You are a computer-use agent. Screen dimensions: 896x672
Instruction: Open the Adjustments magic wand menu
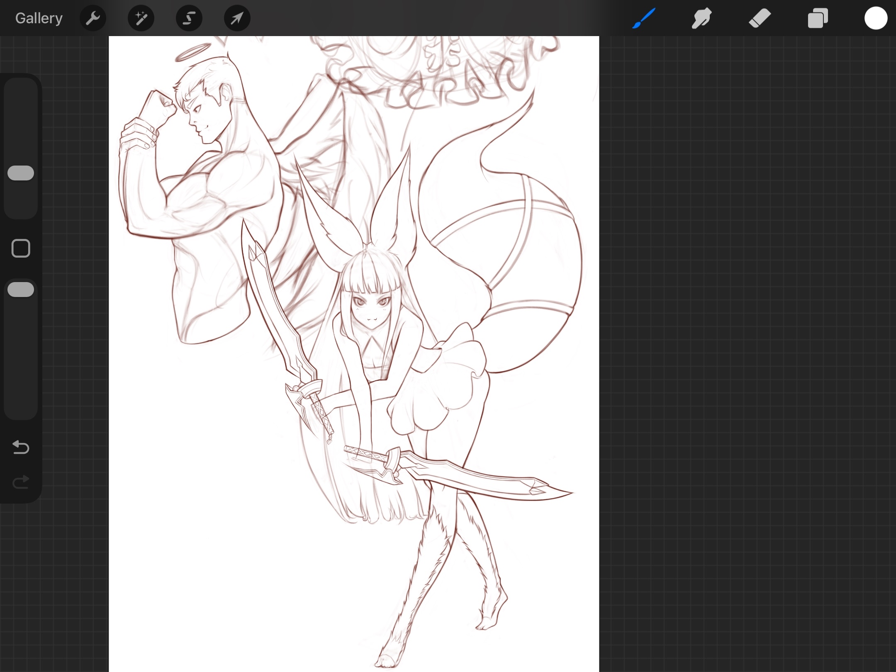(141, 18)
